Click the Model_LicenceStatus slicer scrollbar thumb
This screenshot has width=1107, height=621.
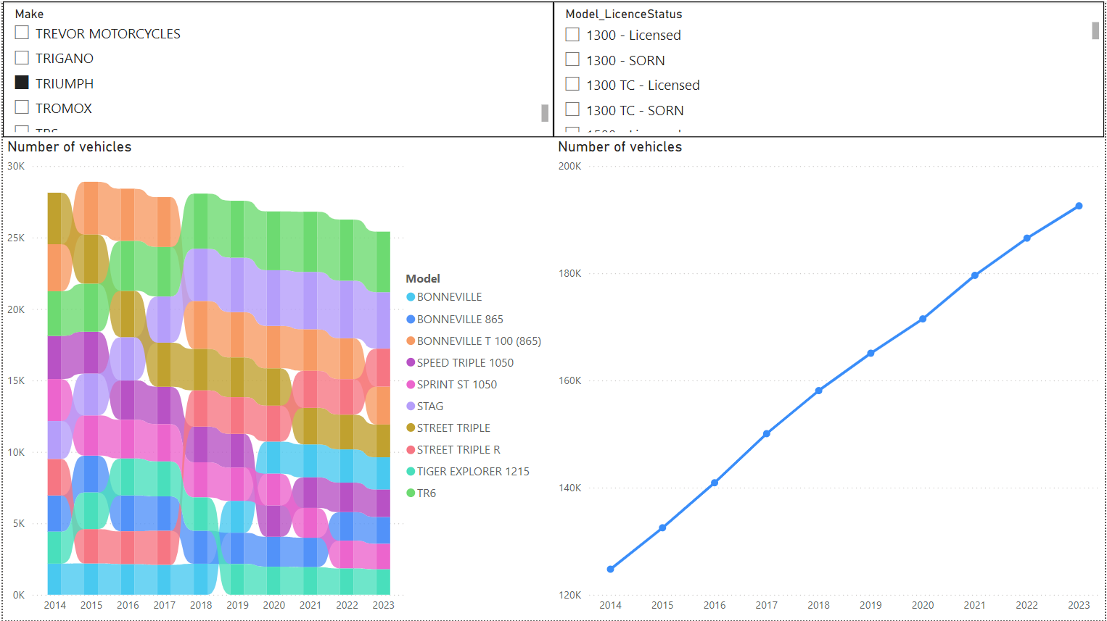click(1095, 30)
